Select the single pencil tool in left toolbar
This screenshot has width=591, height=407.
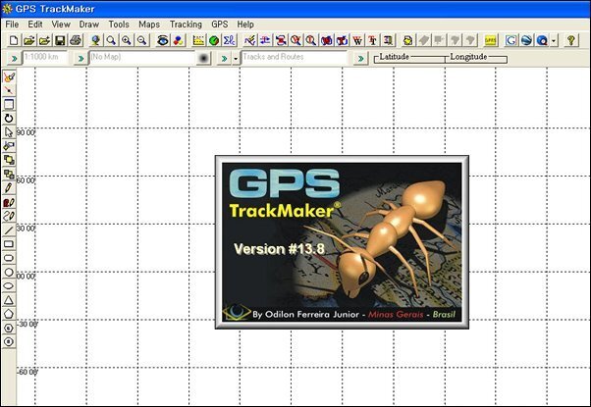click(x=9, y=188)
